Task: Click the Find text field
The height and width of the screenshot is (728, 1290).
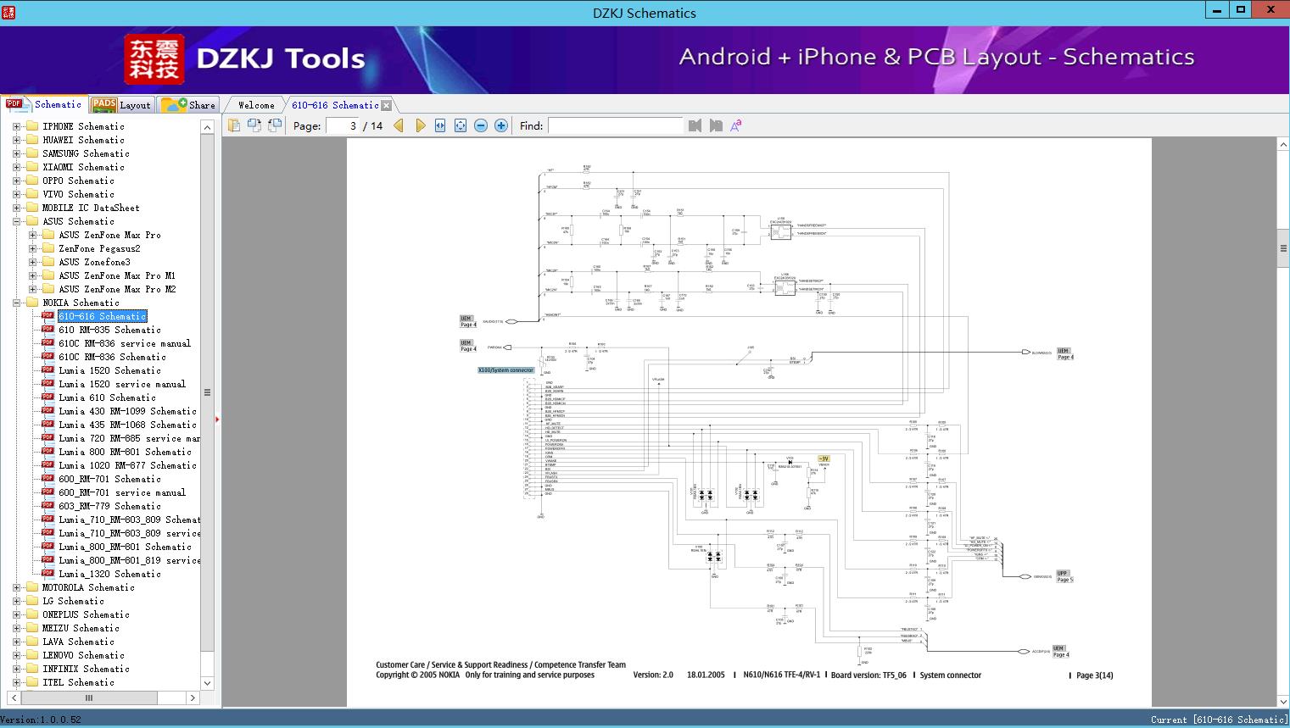Action: coord(615,125)
